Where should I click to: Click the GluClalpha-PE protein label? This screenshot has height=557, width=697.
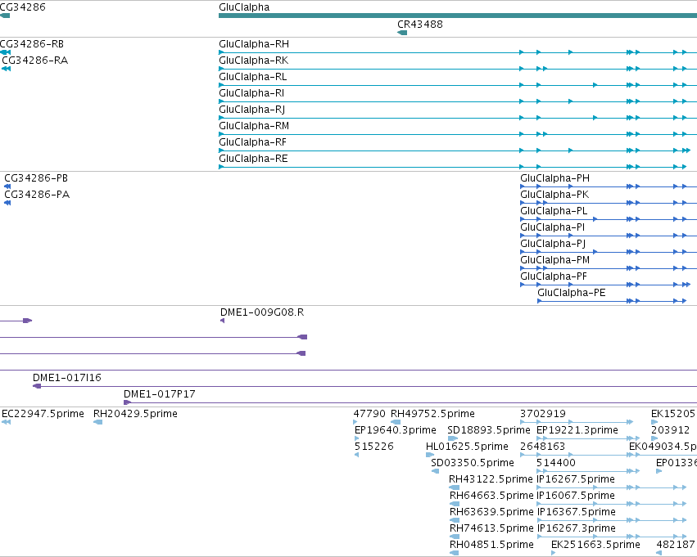click(571, 293)
